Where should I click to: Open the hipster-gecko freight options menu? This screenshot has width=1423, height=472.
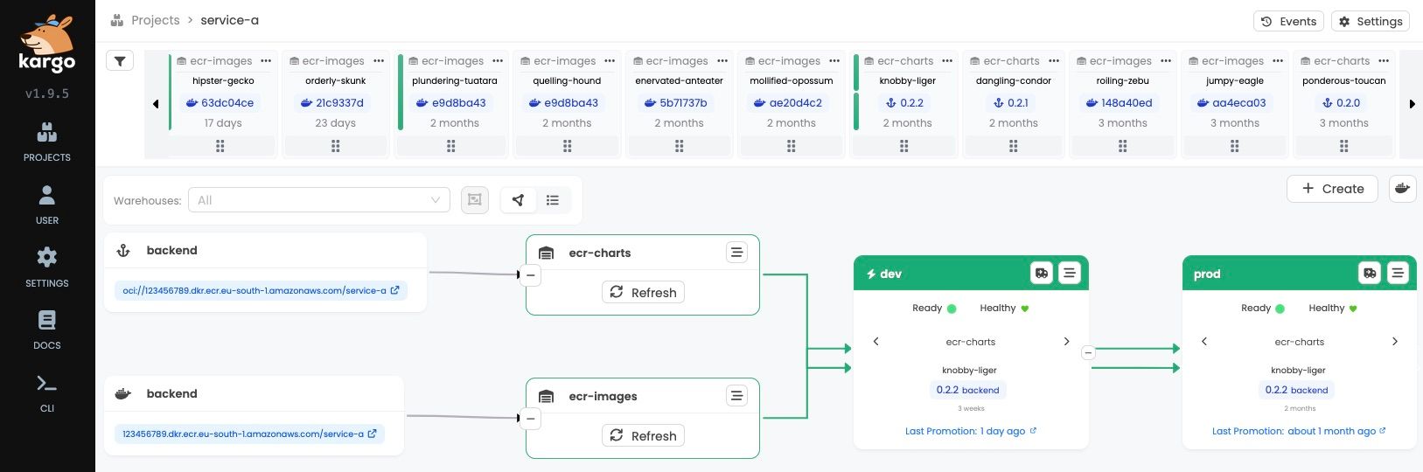266,61
